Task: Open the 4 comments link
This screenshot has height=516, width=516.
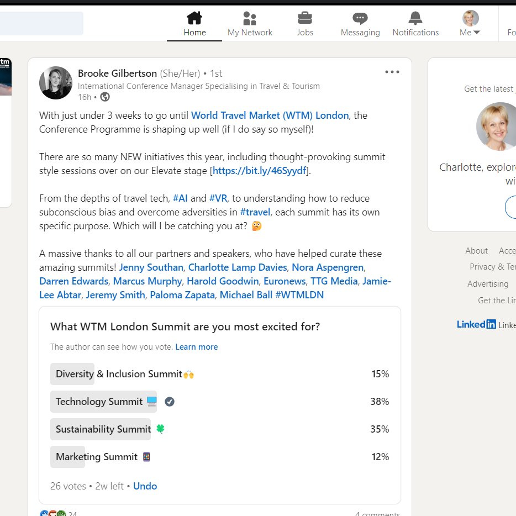Action: point(377,514)
